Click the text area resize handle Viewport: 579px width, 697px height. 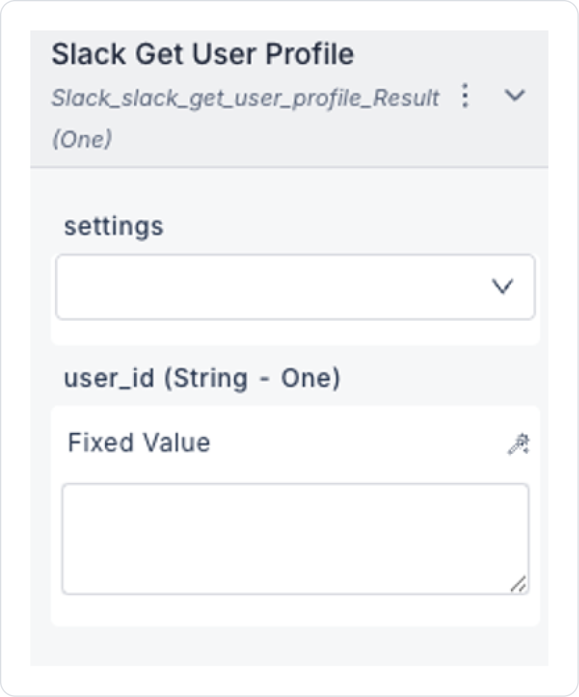[x=519, y=585]
